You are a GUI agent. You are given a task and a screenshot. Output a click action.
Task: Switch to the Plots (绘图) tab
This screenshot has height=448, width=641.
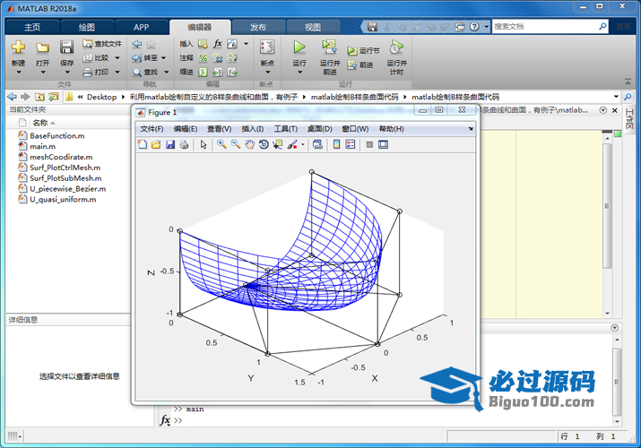click(x=87, y=28)
